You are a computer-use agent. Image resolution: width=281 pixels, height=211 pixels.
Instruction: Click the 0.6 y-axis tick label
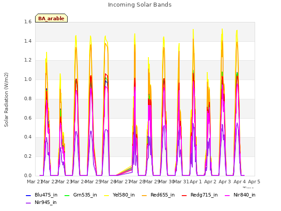click(x=28, y=118)
